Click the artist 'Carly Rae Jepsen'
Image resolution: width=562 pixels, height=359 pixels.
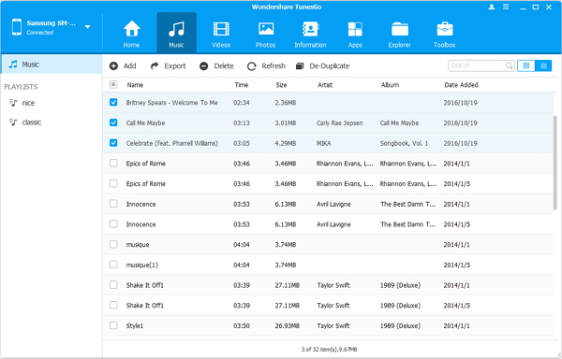click(x=340, y=123)
